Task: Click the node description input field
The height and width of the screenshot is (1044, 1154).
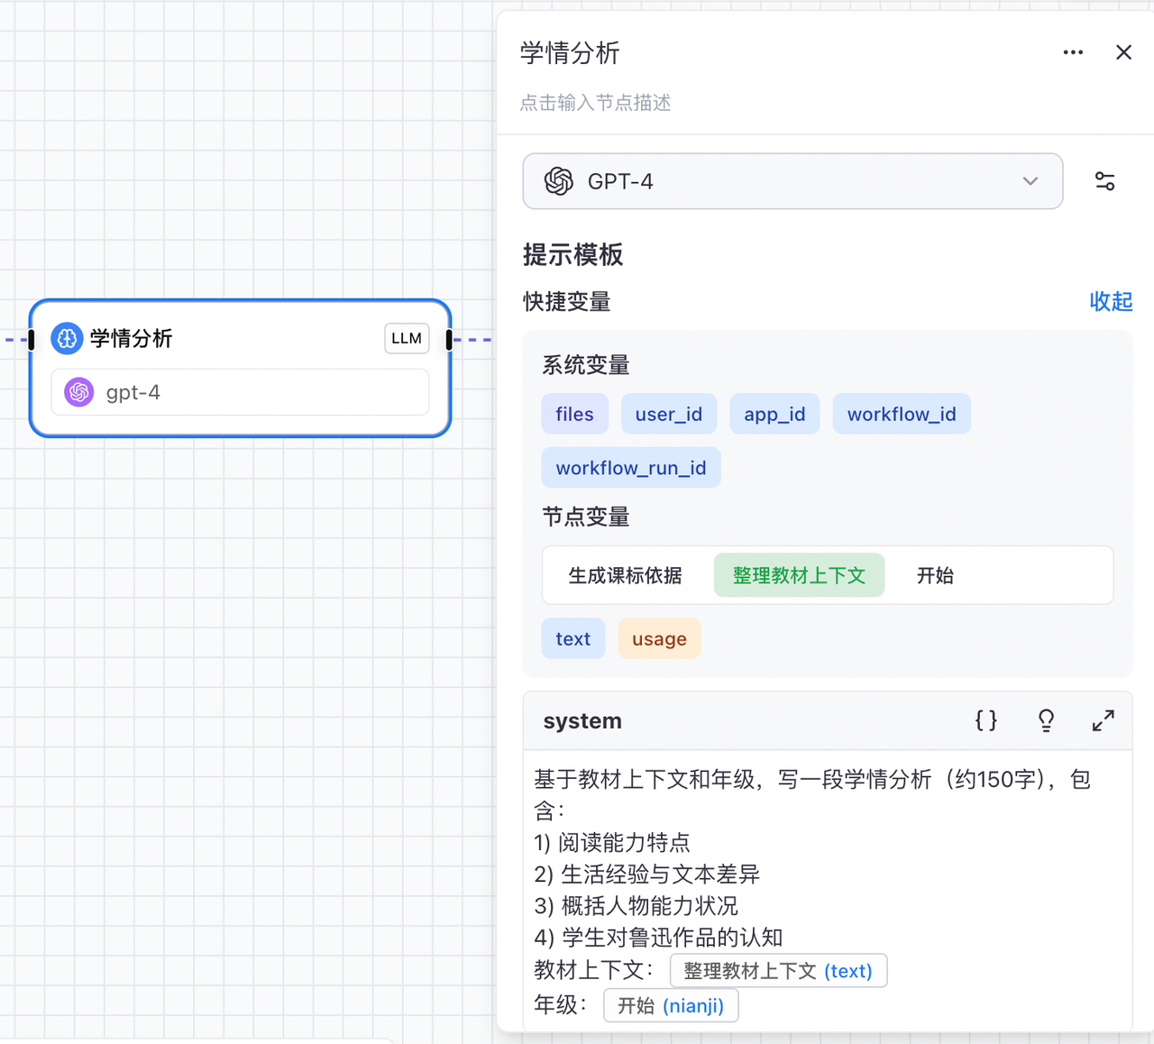Action: click(595, 103)
